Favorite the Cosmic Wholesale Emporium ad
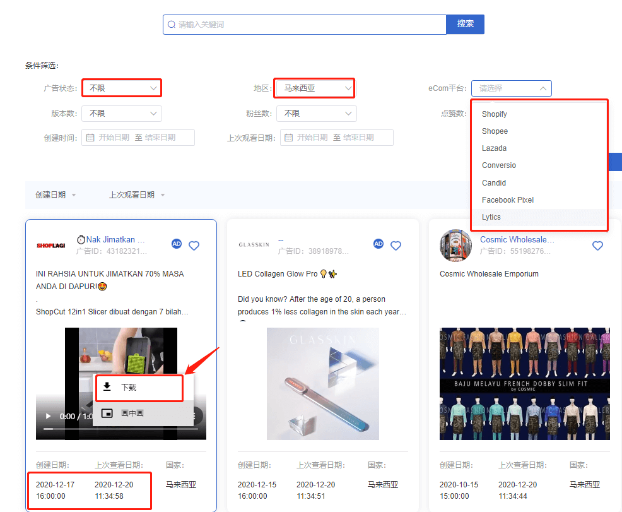 pos(598,246)
